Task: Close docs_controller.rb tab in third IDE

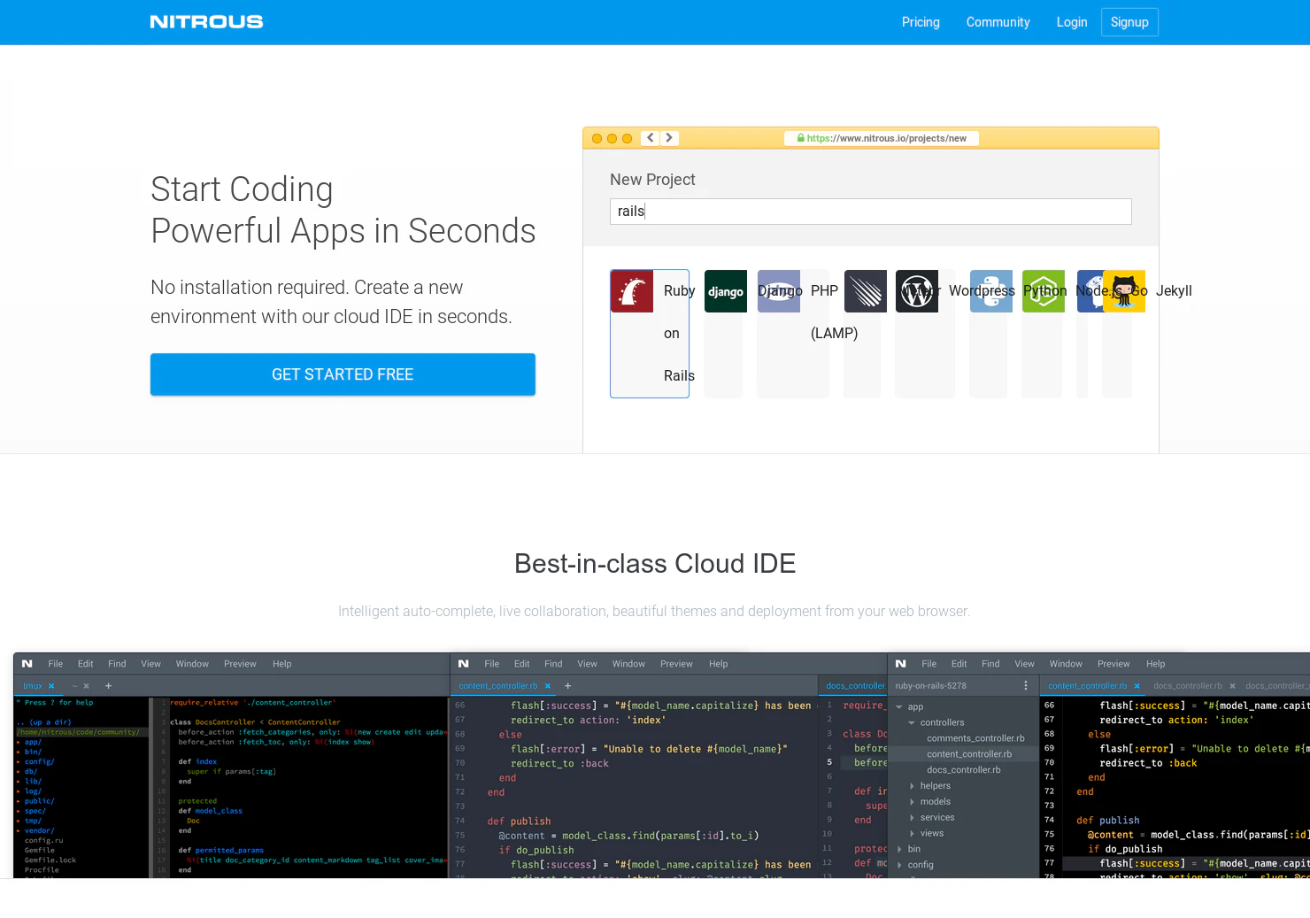Action: 1232,686
